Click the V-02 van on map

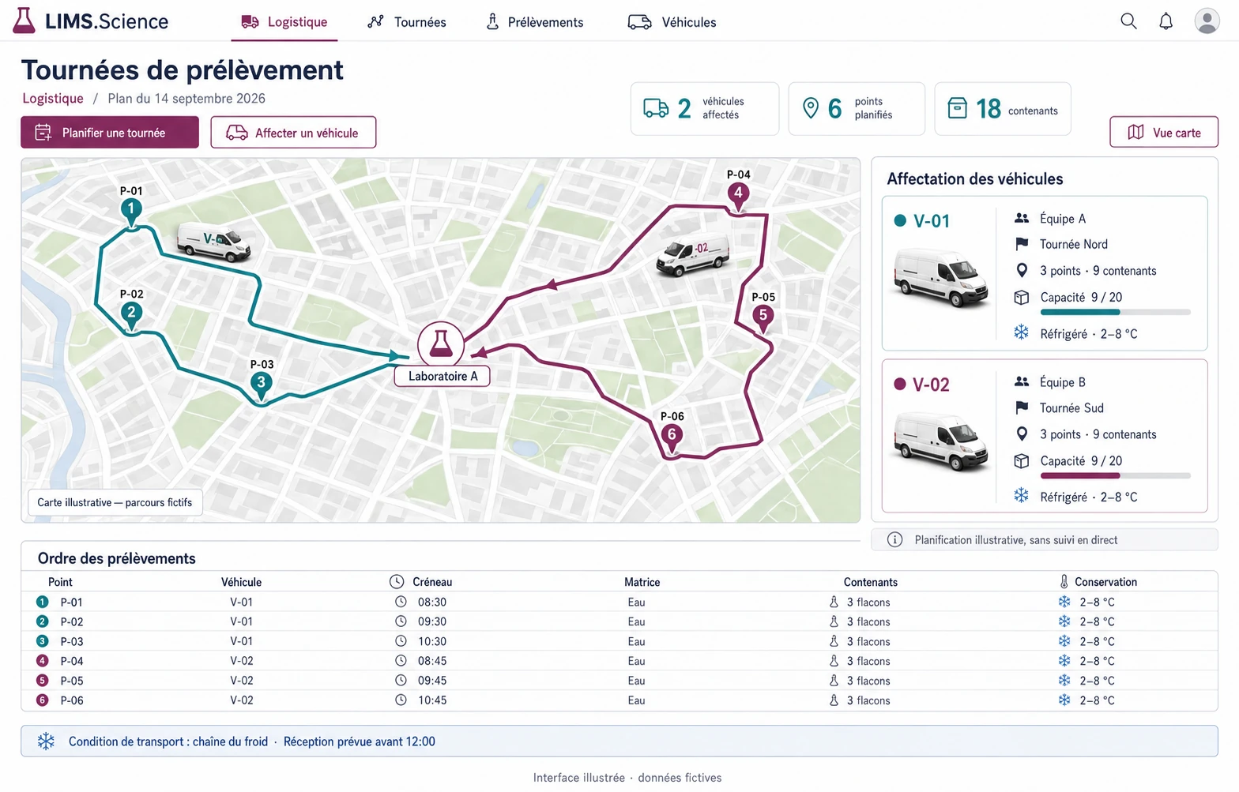point(693,254)
